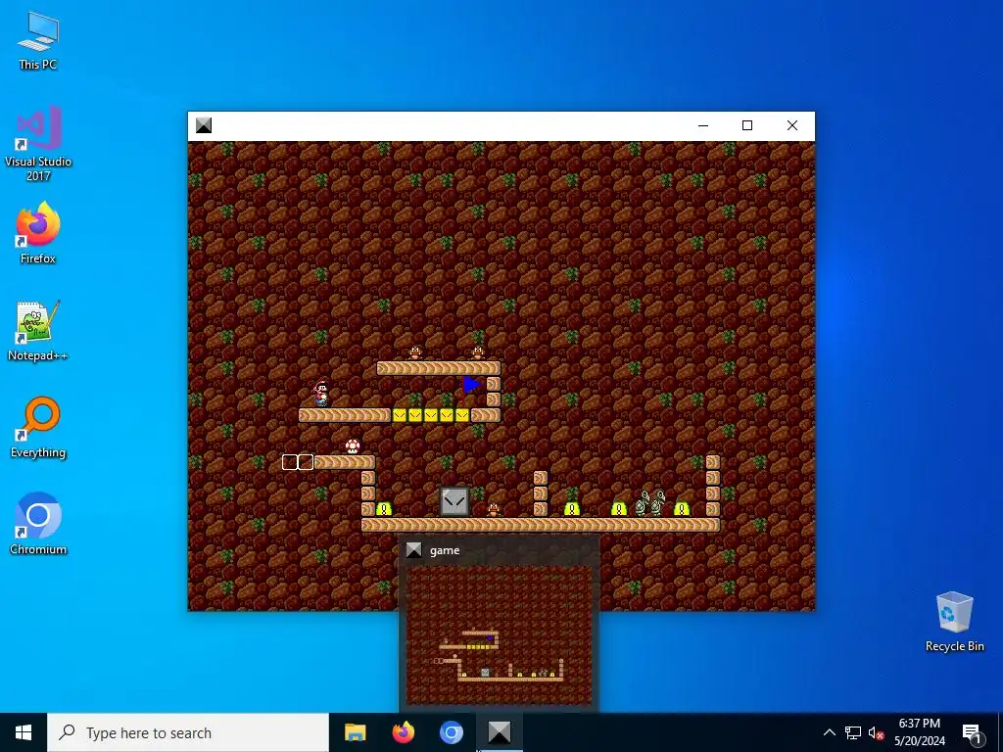Open the Windows Start menu
The image size is (1003, 752).
pyautogui.click(x=24, y=732)
